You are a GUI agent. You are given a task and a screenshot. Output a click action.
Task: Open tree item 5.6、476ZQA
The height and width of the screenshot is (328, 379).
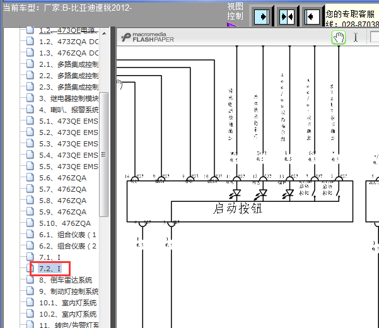click(x=62, y=178)
